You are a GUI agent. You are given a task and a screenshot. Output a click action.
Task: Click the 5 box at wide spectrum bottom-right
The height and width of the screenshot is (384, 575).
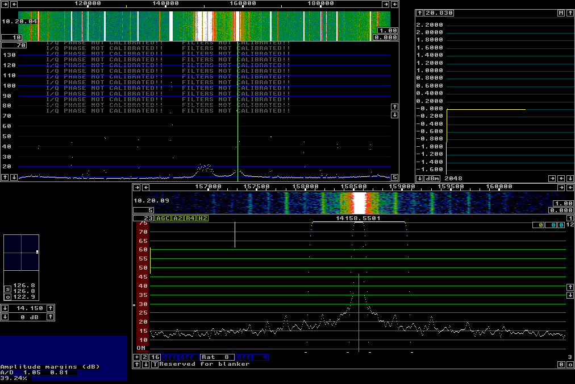394,177
